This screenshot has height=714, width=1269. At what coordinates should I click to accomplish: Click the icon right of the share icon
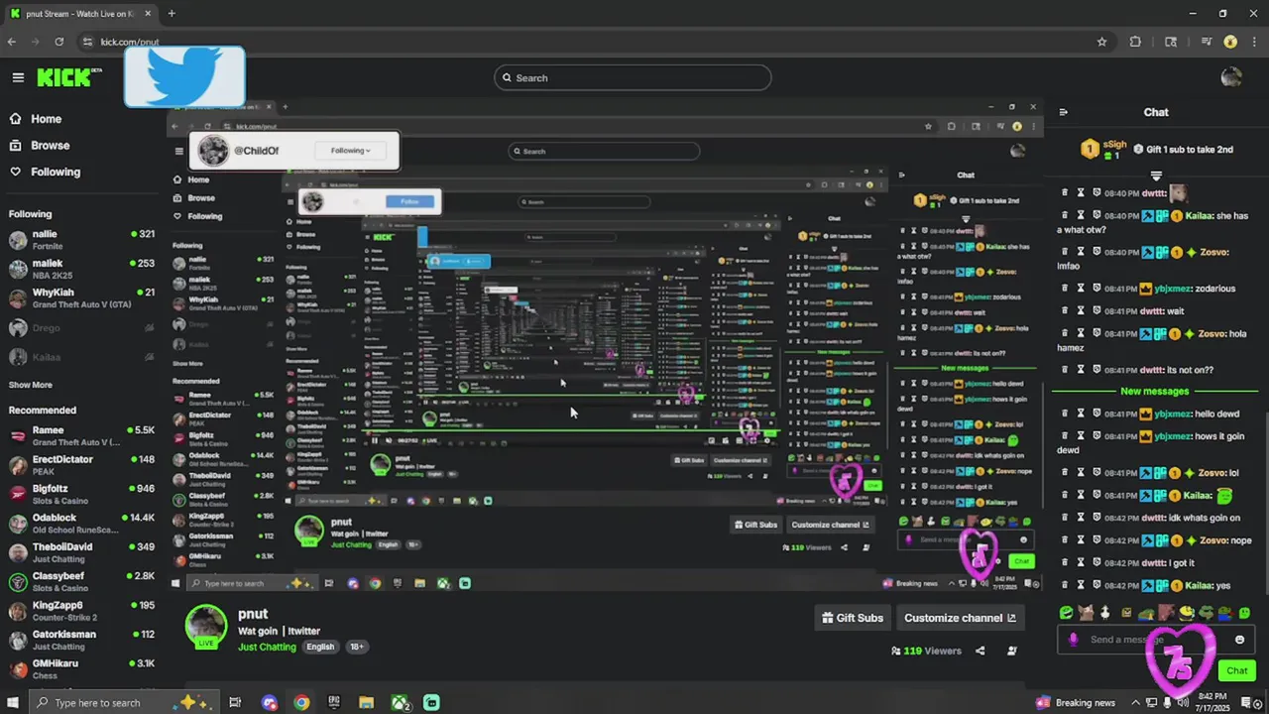(1012, 651)
